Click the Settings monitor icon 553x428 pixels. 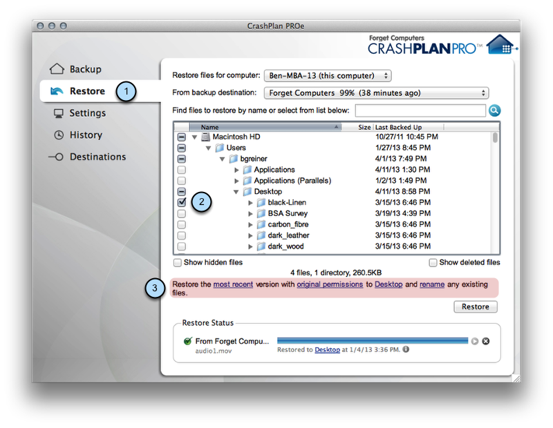(59, 113)
